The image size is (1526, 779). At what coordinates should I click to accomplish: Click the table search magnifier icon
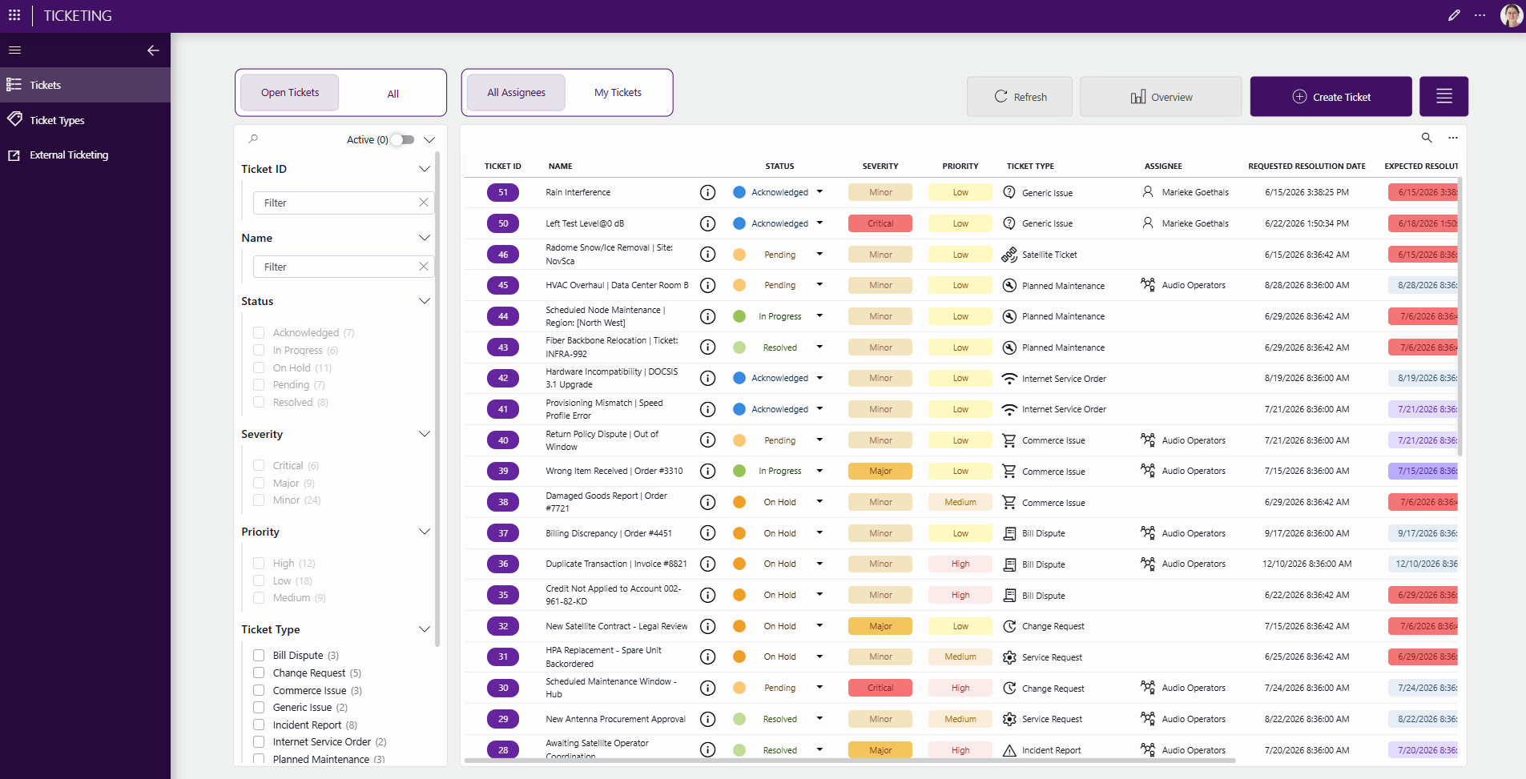[1427, 138]
